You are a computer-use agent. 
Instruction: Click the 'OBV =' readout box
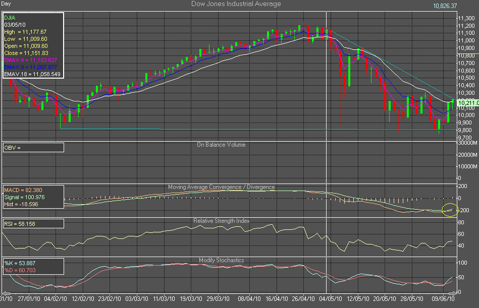tap(33, 148)
